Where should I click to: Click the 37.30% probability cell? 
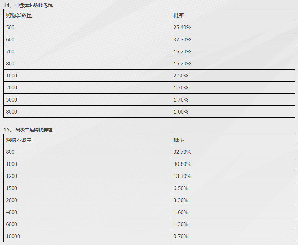coord(233,39)
